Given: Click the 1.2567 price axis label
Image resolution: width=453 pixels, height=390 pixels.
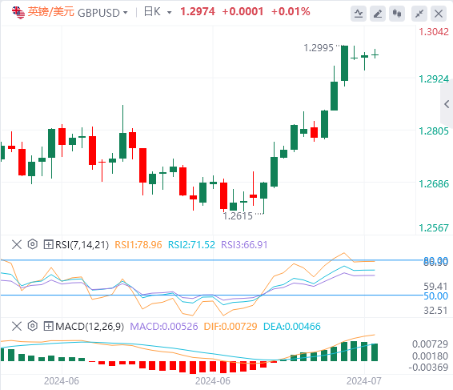Looking at the screenshot, I should coord(434,228).
